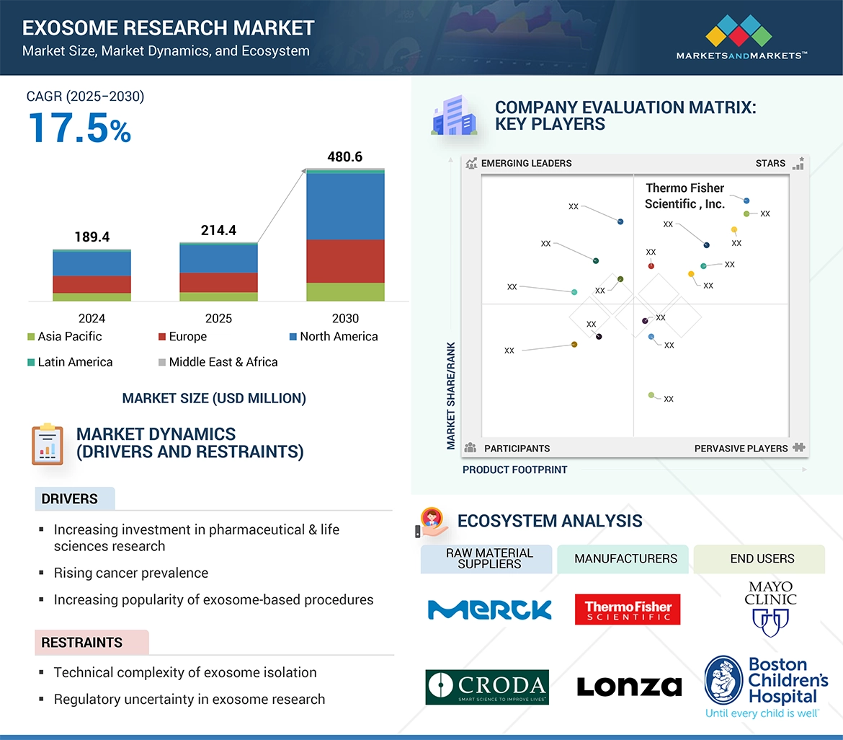Click the North America legend swatch
Viewport: 843px width, 740px height.
coord(293,337)
